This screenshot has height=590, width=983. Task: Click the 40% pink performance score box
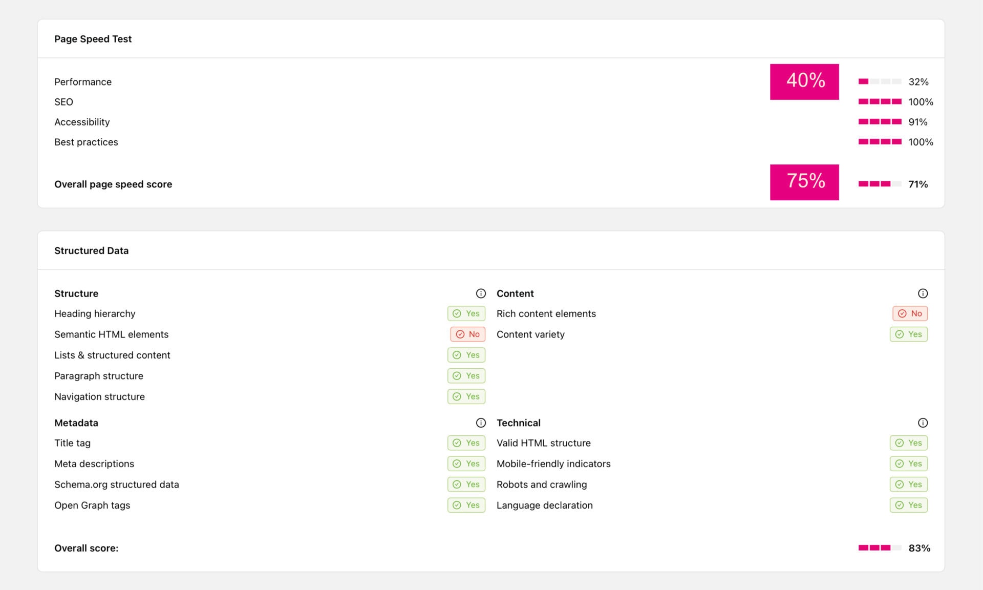[x=804, y=82]
